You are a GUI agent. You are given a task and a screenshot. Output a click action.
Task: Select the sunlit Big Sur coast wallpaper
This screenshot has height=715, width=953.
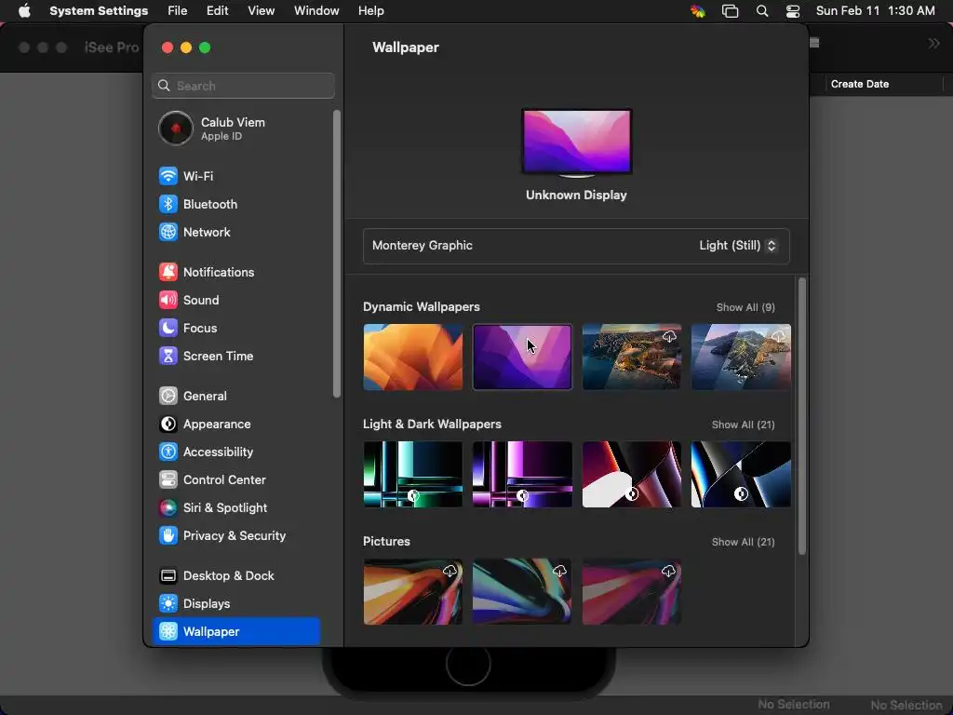[x=632, y=357]
